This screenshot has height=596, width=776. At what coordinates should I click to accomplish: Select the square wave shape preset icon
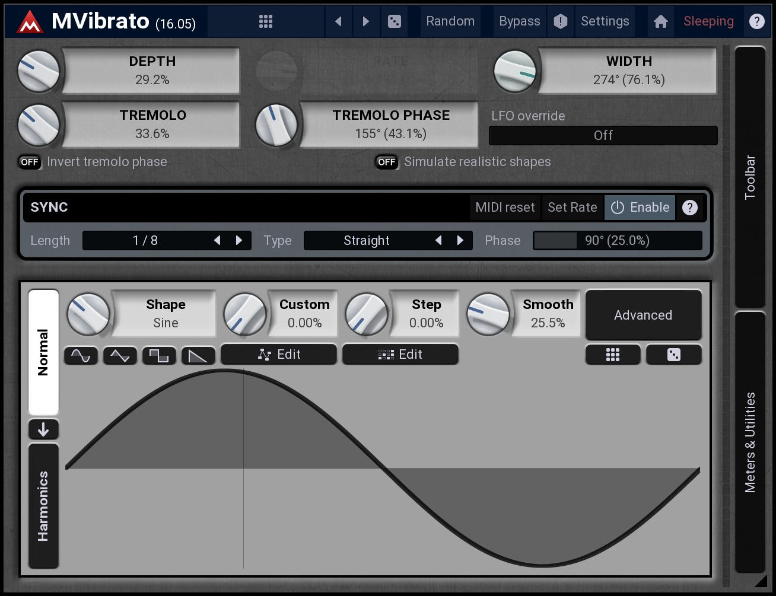(159, 356)
